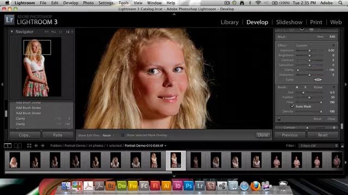
Task: Collapse Effect section disclosure triangle
Action: tap(333, 45)
